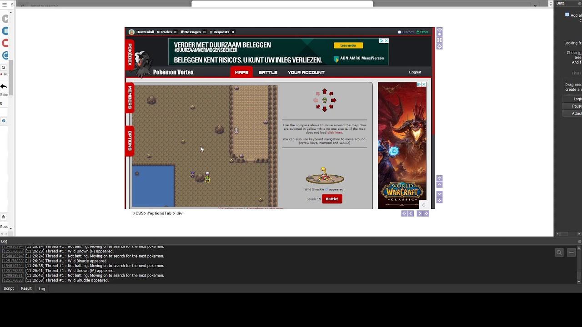Move up using the compass arrow
The height and width of the screenshot is (327, 582).
tap(324, 91)
